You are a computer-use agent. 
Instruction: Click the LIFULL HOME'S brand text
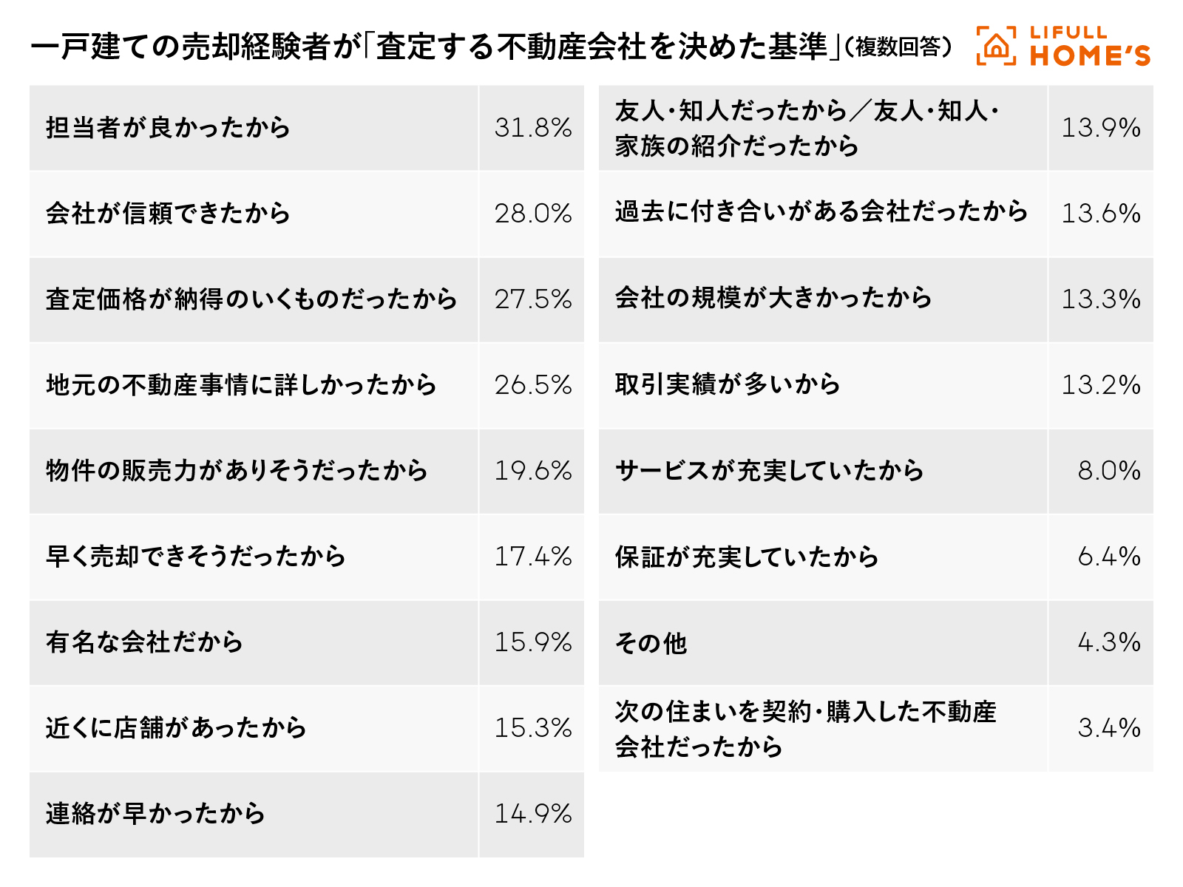[x=1090, y=47]
